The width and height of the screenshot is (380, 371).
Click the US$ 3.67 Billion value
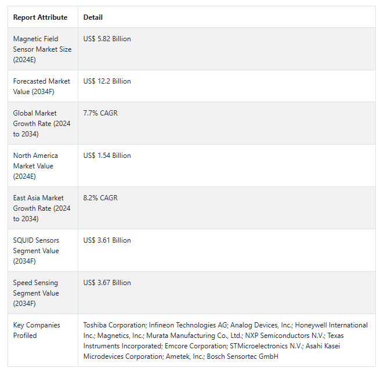point(107,283)
